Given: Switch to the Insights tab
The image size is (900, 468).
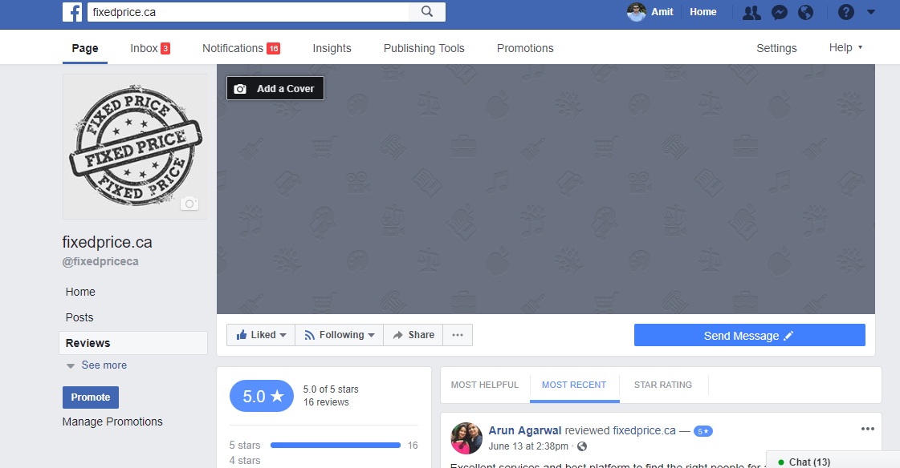Looking at the screenshot, I should pos(332,48).
